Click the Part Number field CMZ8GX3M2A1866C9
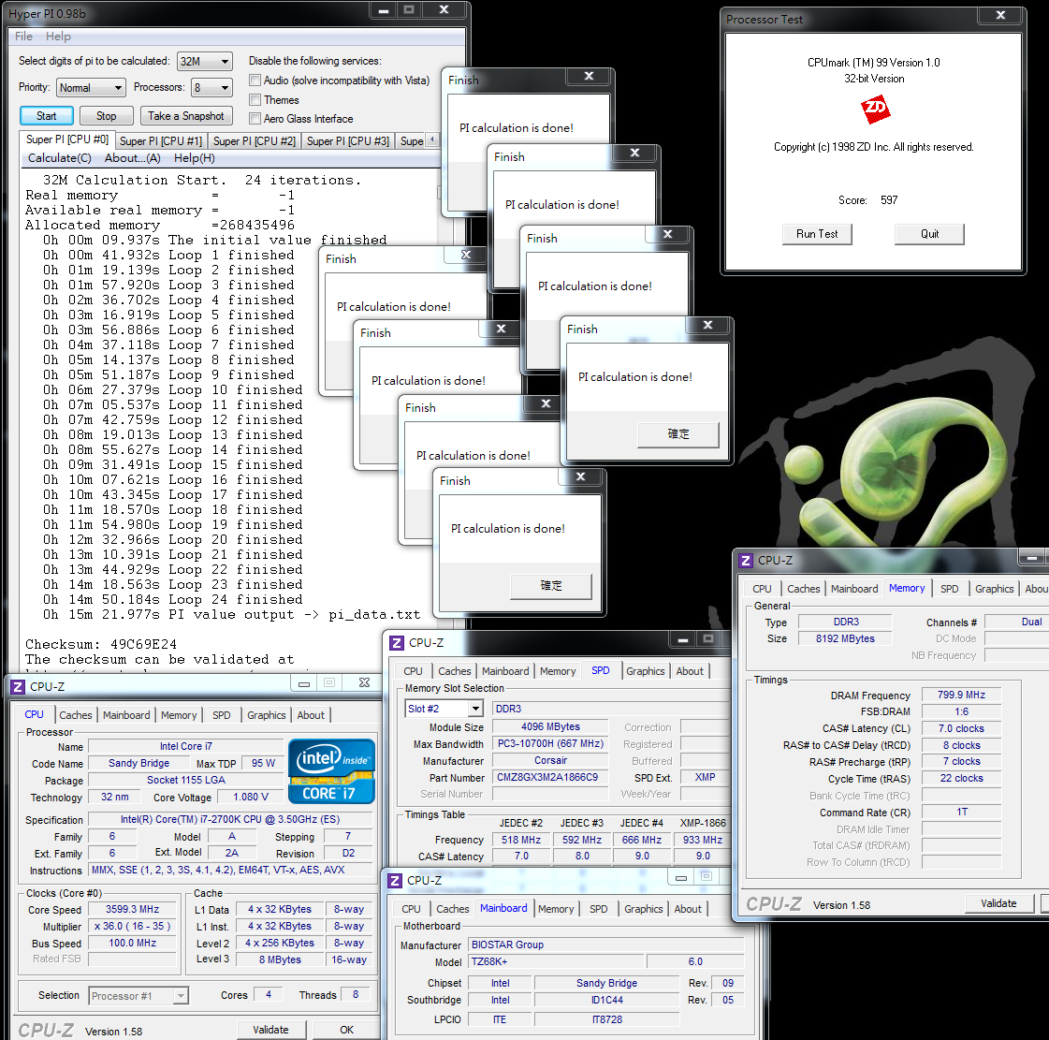 tap(551, 778)
